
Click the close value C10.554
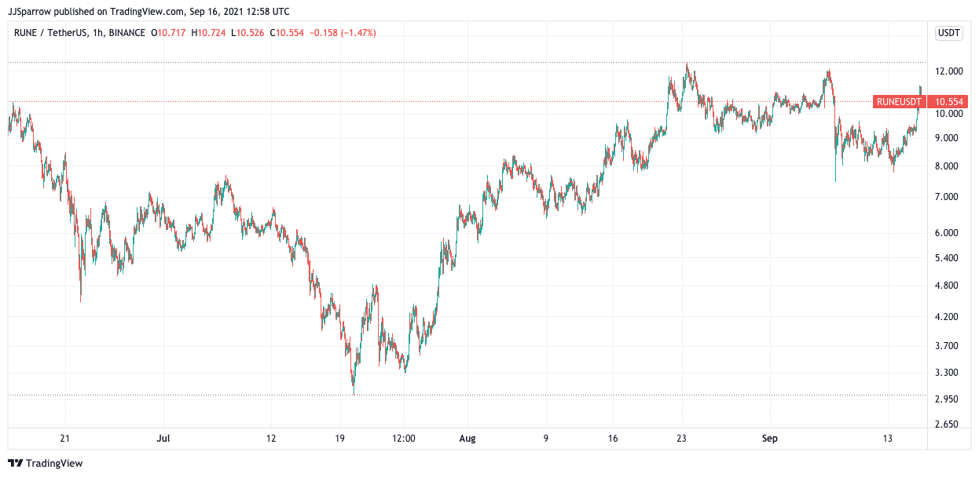click(288, 33)
